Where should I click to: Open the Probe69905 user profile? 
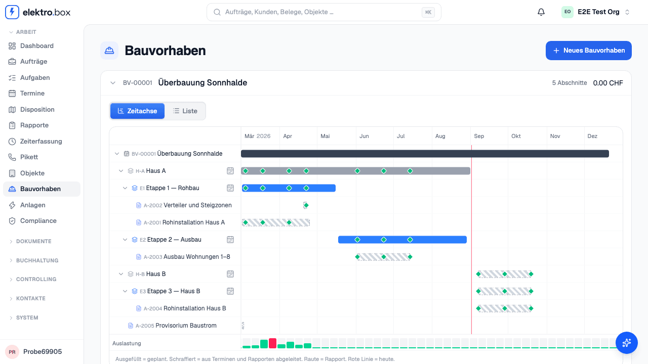click(x=42, y=352)
